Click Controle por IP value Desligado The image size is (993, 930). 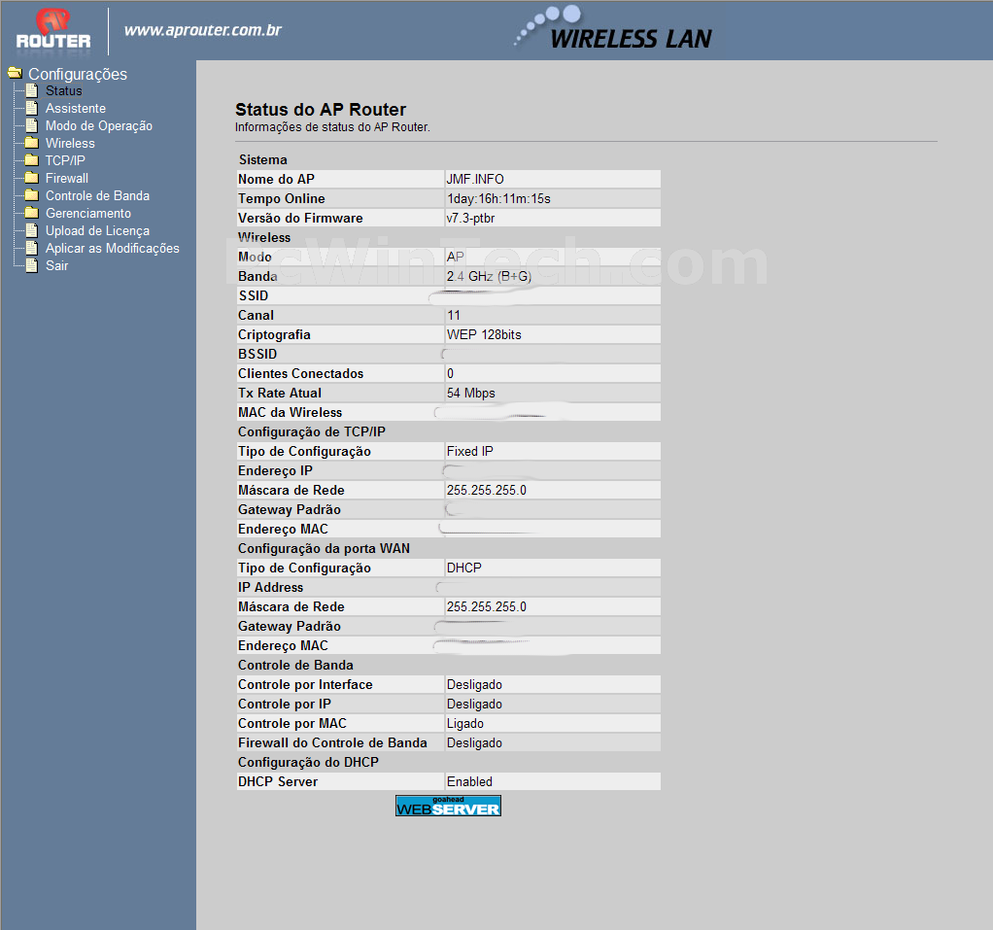coord(474,704)
